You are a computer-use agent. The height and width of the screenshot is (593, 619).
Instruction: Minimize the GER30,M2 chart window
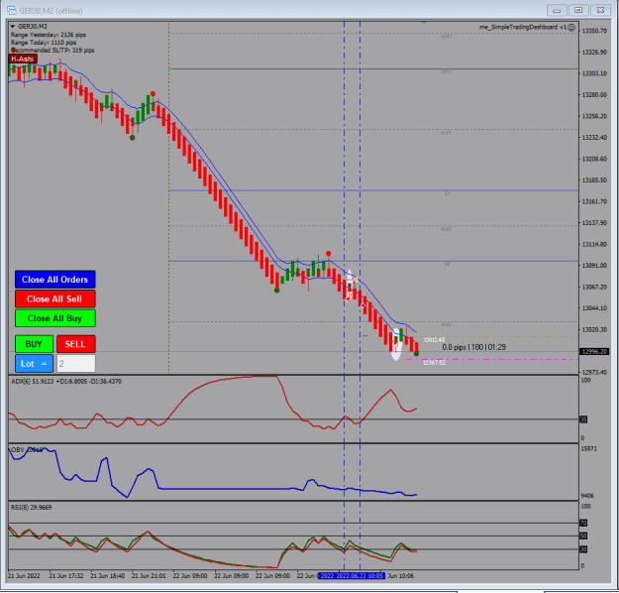tap(557, 10)
